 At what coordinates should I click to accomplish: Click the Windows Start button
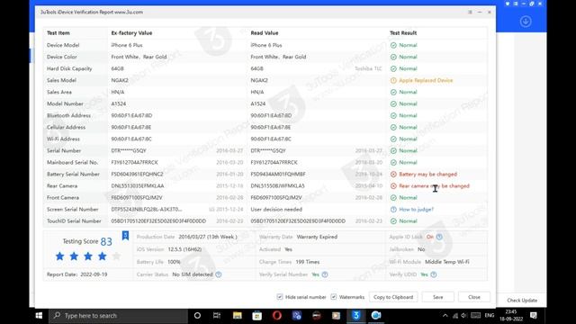(39, 316)
